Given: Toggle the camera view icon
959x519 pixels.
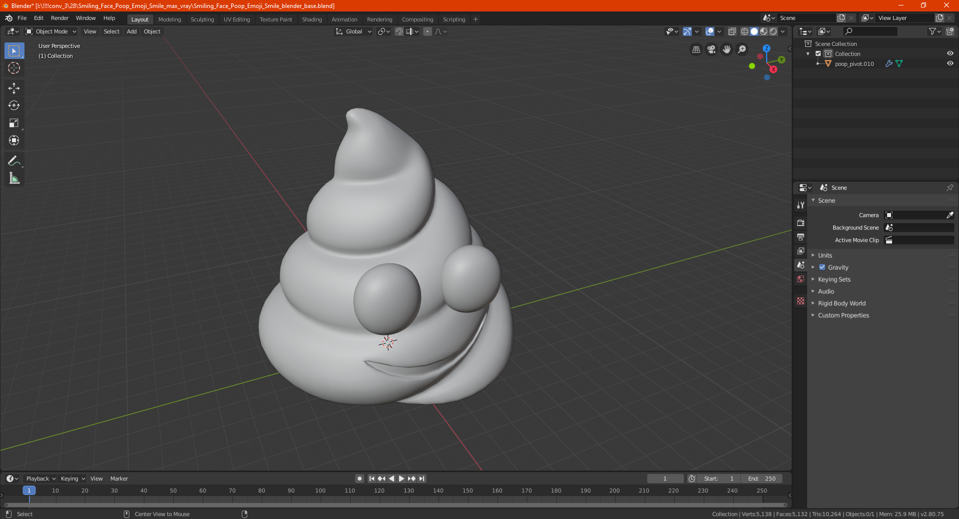Looking at the screenshot, I should click(711, 49).
